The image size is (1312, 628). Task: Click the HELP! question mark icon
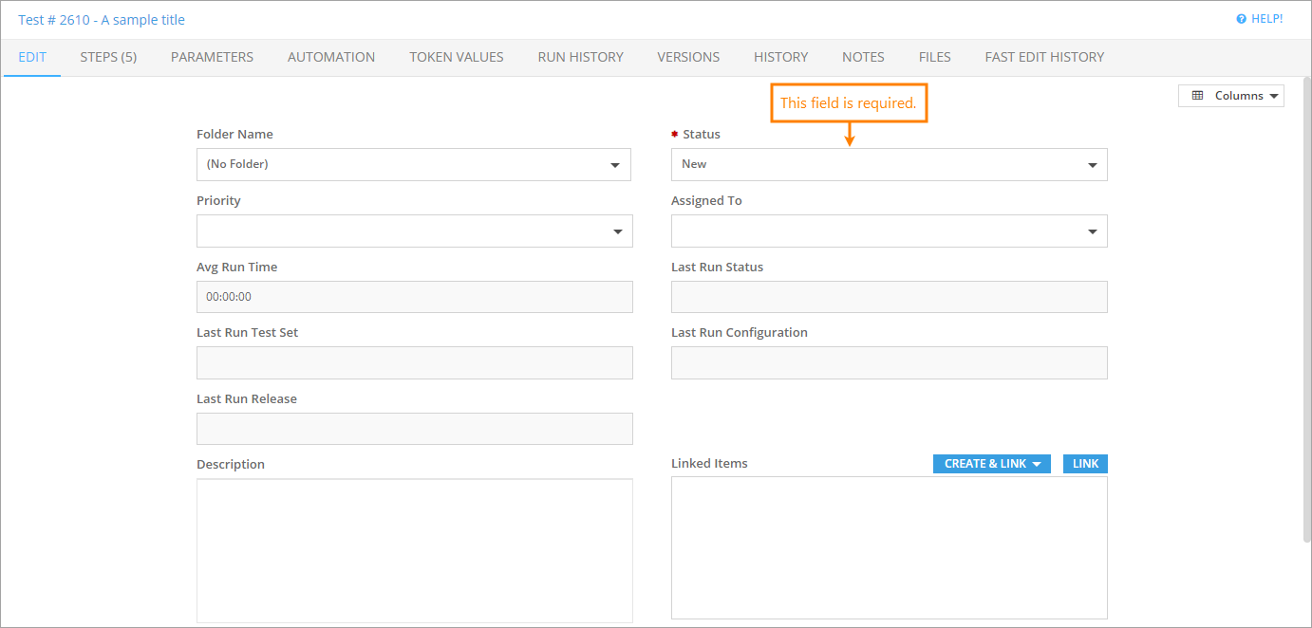(1241, 19)
